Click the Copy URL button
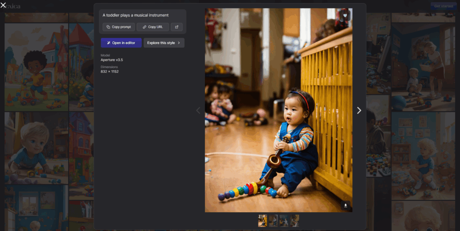The height and width of the screenshot is (231, 460). (153, 27)
